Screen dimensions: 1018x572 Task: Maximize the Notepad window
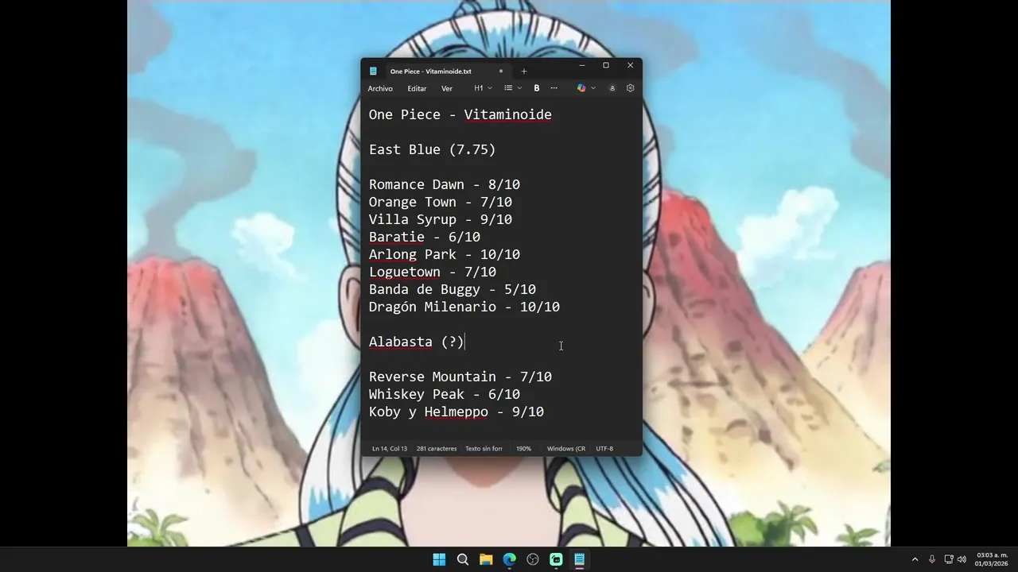[x=606, y=65]
